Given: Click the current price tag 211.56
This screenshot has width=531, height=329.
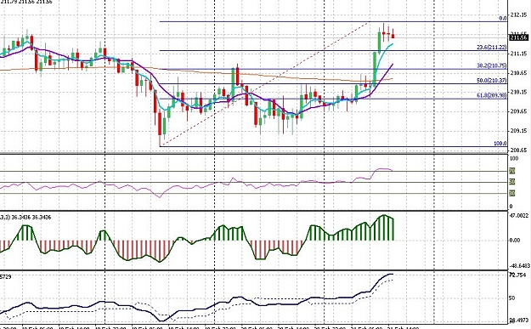Looking at the screenshot, I should coord(519,37).
